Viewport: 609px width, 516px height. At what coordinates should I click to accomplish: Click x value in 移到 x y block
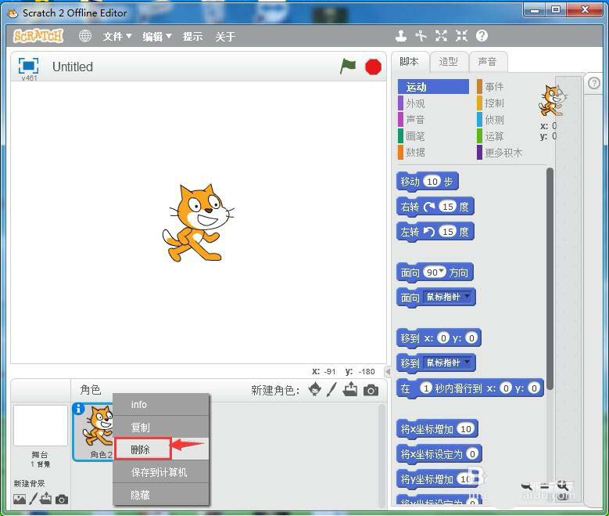[443, 338]
